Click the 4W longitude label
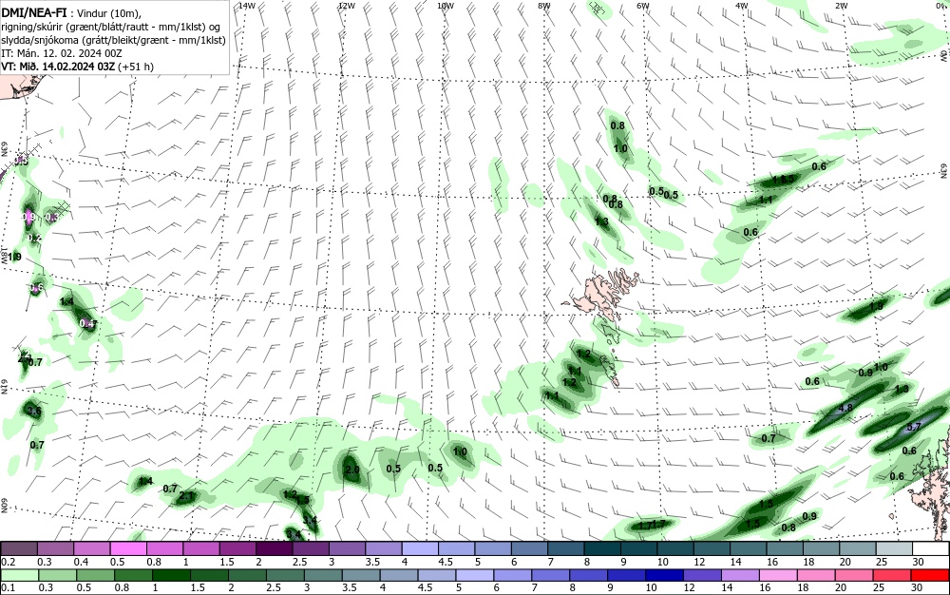This screenshot has width=950, height=595. coord(742,6)
